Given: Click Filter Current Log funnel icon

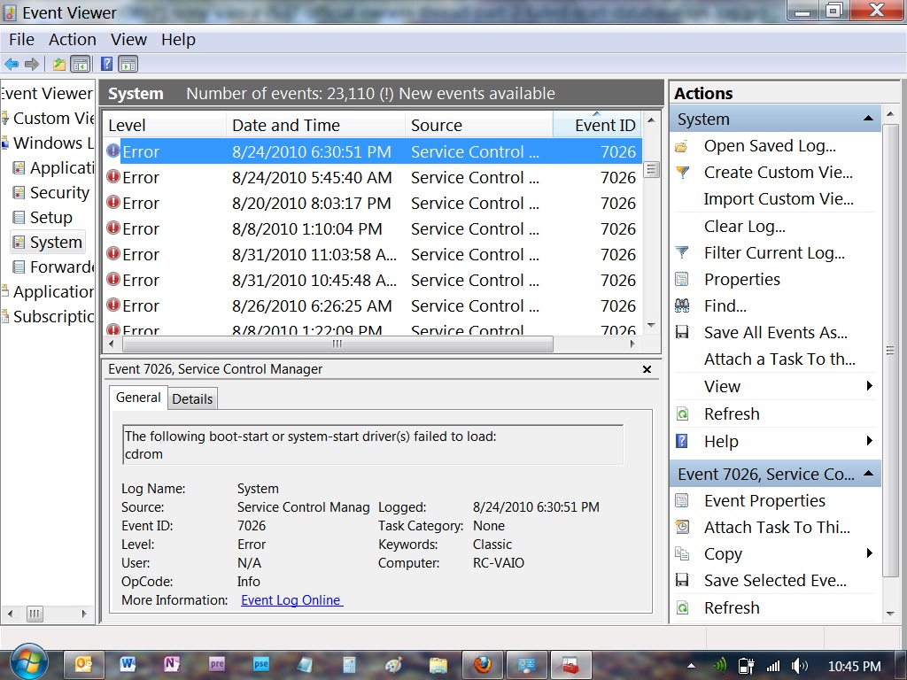Looking at the screenshot, I should 682,253.
